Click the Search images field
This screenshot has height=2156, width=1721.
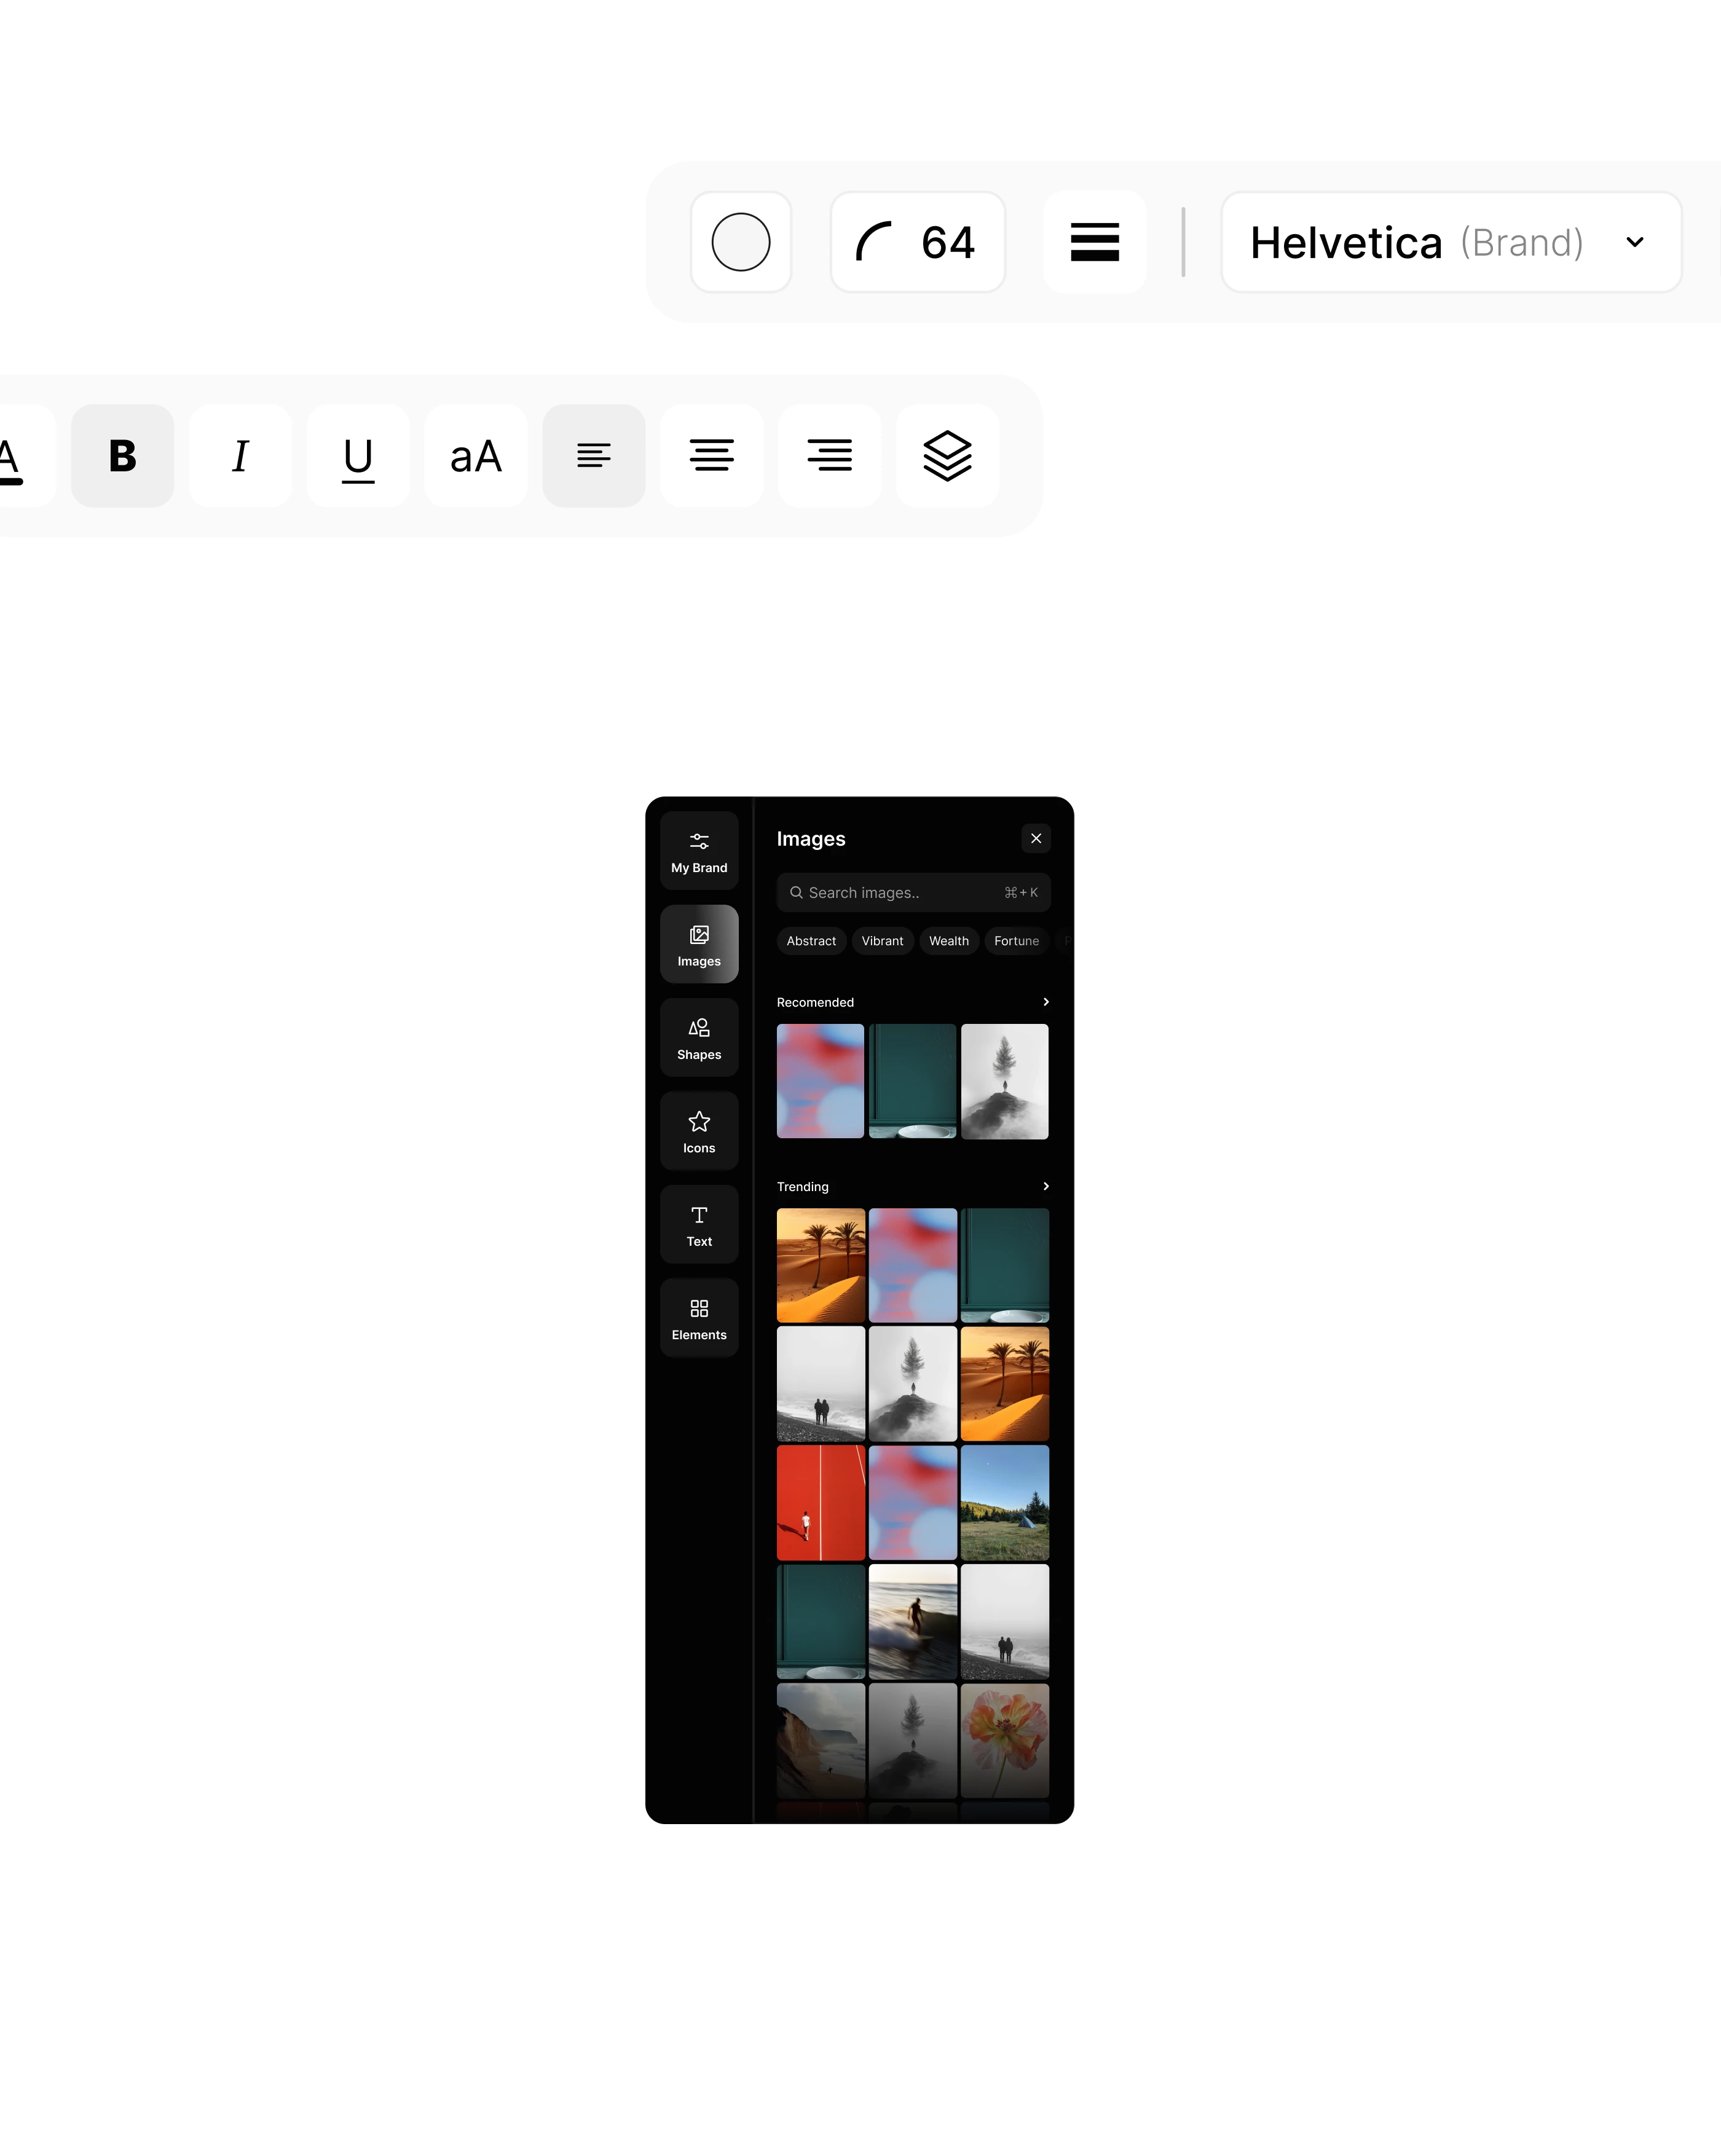click(900, 893)
